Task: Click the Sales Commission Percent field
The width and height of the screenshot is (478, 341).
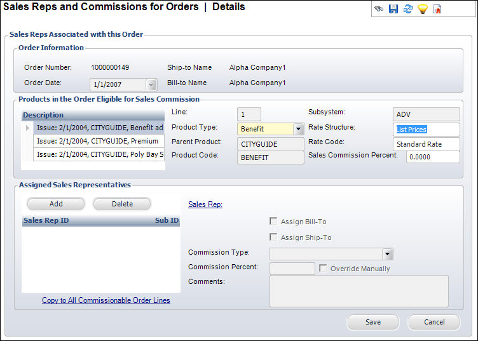Action: click(x=433, y=157)
